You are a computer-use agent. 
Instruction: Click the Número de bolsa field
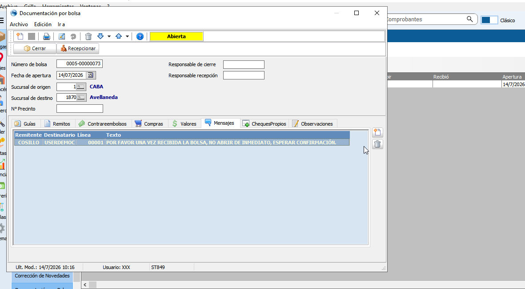(80, 63)
